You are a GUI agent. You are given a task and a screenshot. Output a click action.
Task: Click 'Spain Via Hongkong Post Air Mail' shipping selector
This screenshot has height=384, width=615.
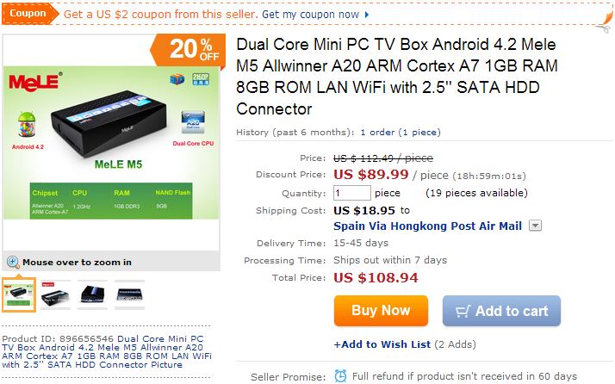point(427,226)
